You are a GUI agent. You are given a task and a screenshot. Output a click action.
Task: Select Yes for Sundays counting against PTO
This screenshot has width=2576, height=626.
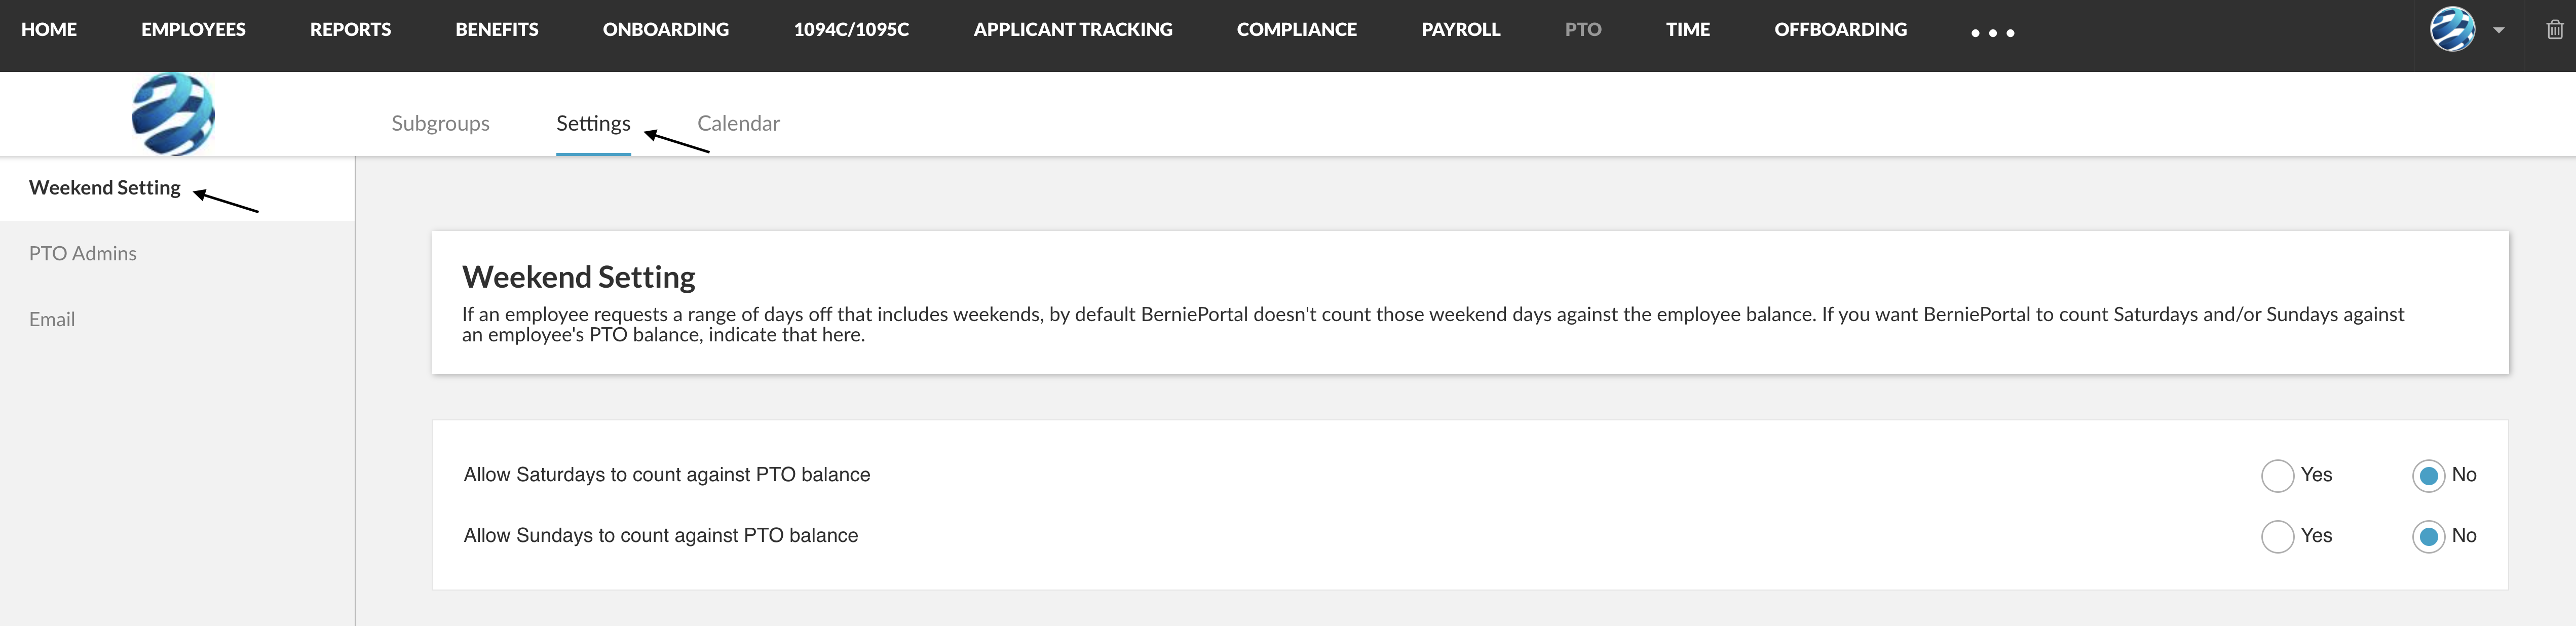point(2277,536)
